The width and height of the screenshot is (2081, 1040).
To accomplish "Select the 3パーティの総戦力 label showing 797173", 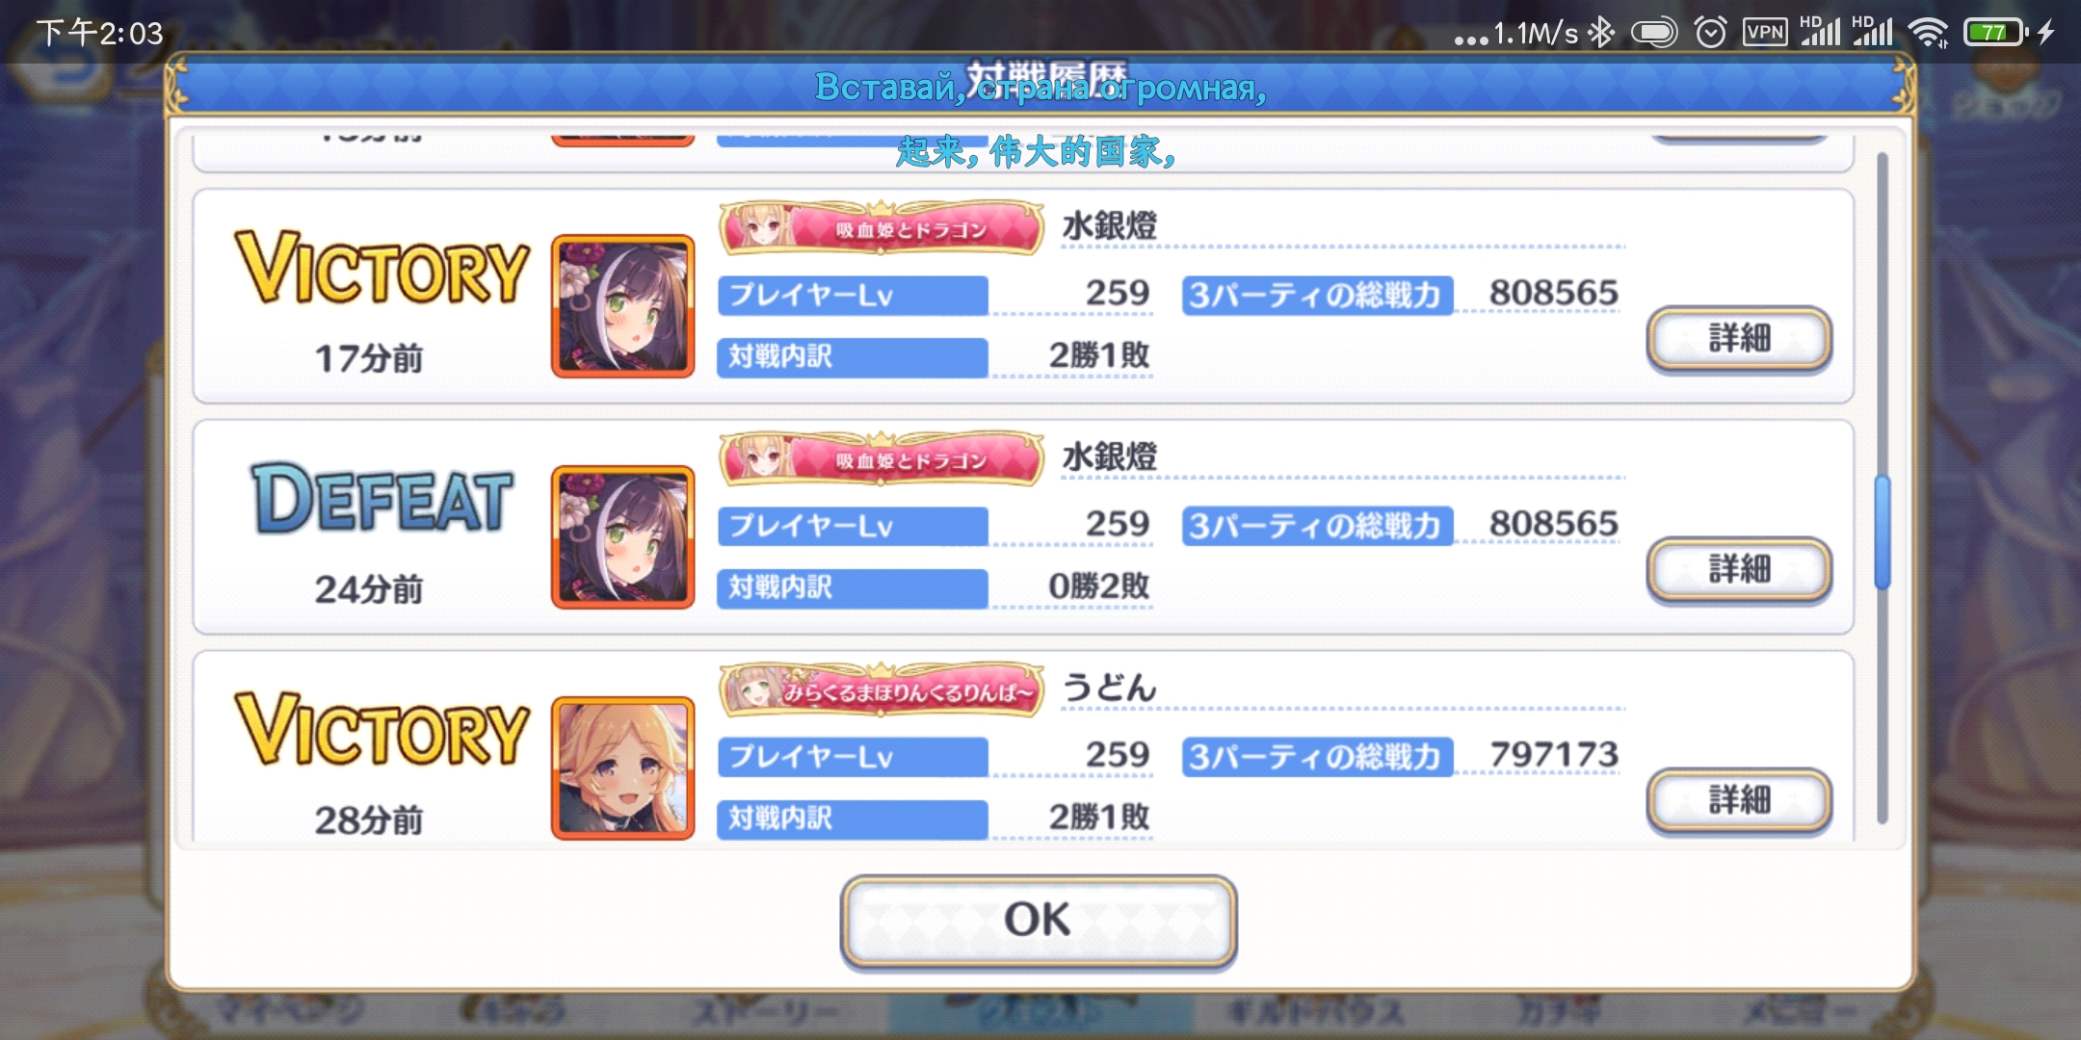I will (x=1317, y=757).
